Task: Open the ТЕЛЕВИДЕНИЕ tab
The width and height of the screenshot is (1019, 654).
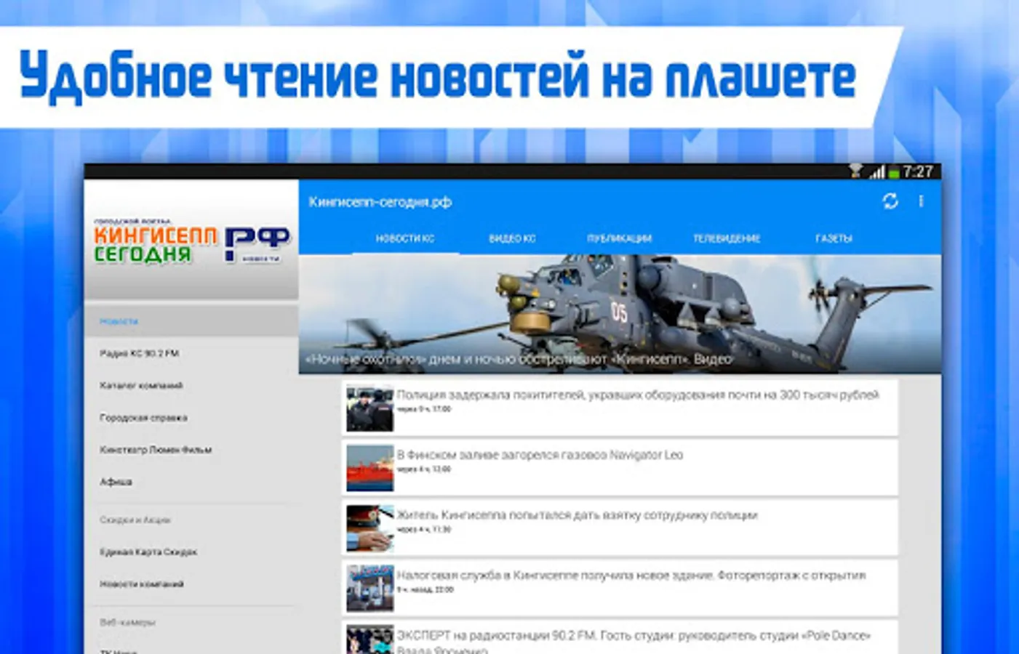Action: click(726, 238)
